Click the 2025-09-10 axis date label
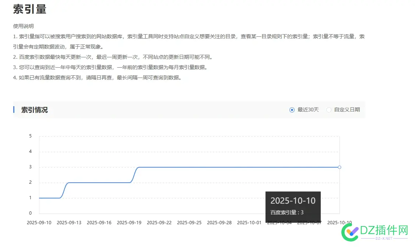Viewport: 415px width, 247px height. click(39, 222)
